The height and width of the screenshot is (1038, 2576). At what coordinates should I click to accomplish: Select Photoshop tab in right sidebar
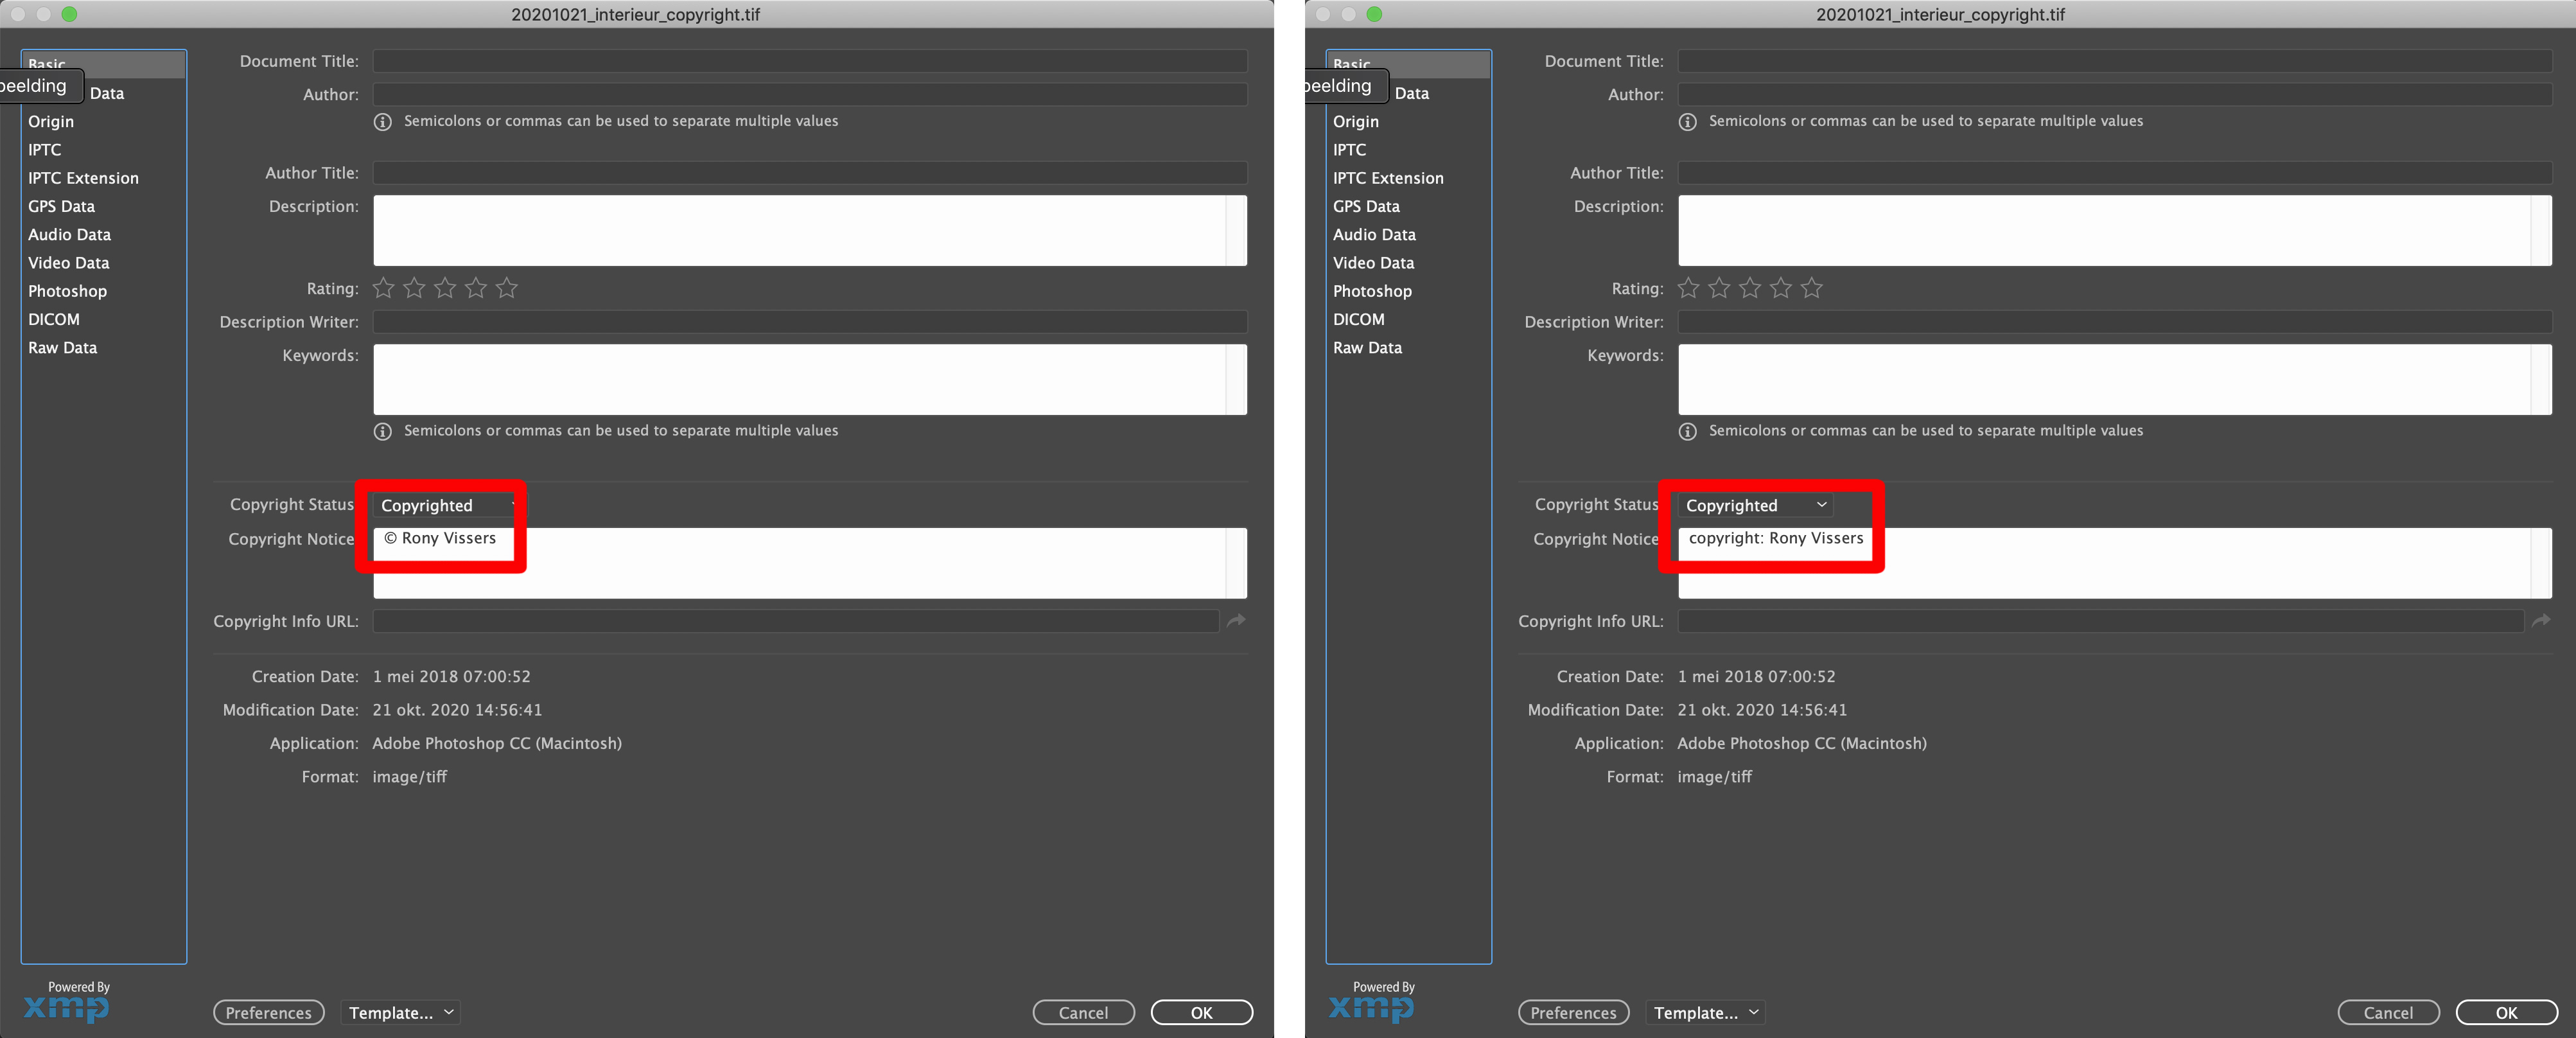pos(1372,291)
